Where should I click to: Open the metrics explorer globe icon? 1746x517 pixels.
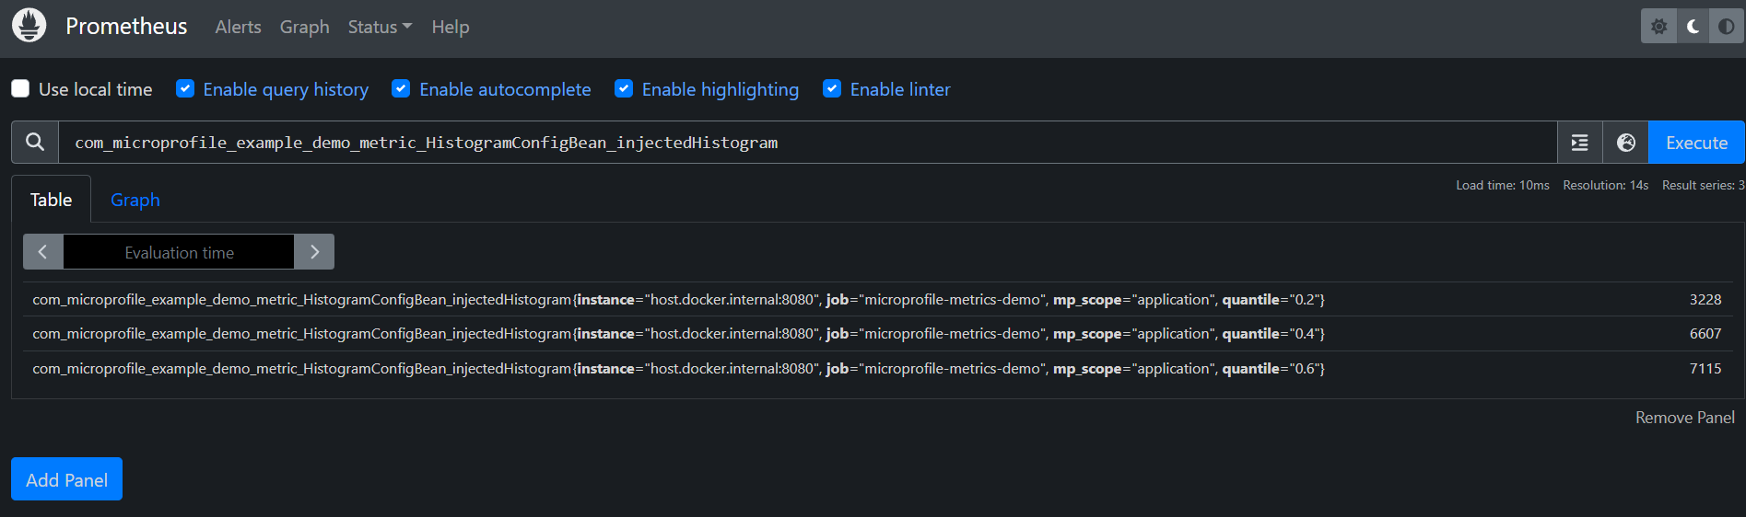pos(1625,143)
